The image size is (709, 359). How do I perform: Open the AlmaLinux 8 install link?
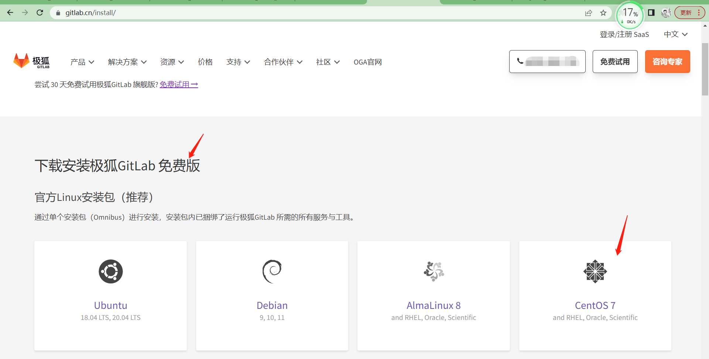(x=434, y=305)
